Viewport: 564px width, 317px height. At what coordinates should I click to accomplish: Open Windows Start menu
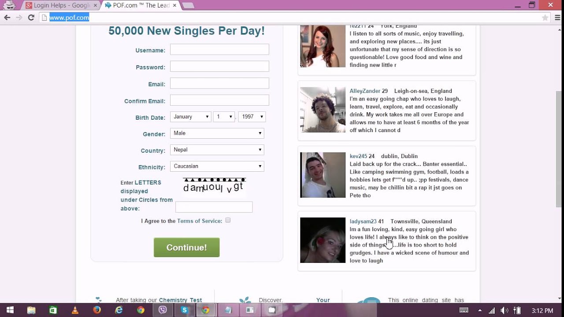pyautogui.click(x=10, y=310)
